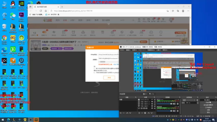Lock the 文本 (GDI+) 2 source

pyautogui.click(x=155, y=104)
